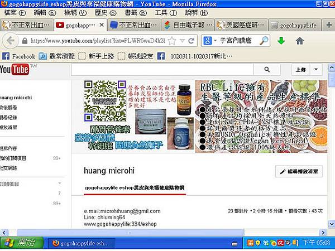Click the browser back arrow button
335x251 pixels.
click(10, 41)
